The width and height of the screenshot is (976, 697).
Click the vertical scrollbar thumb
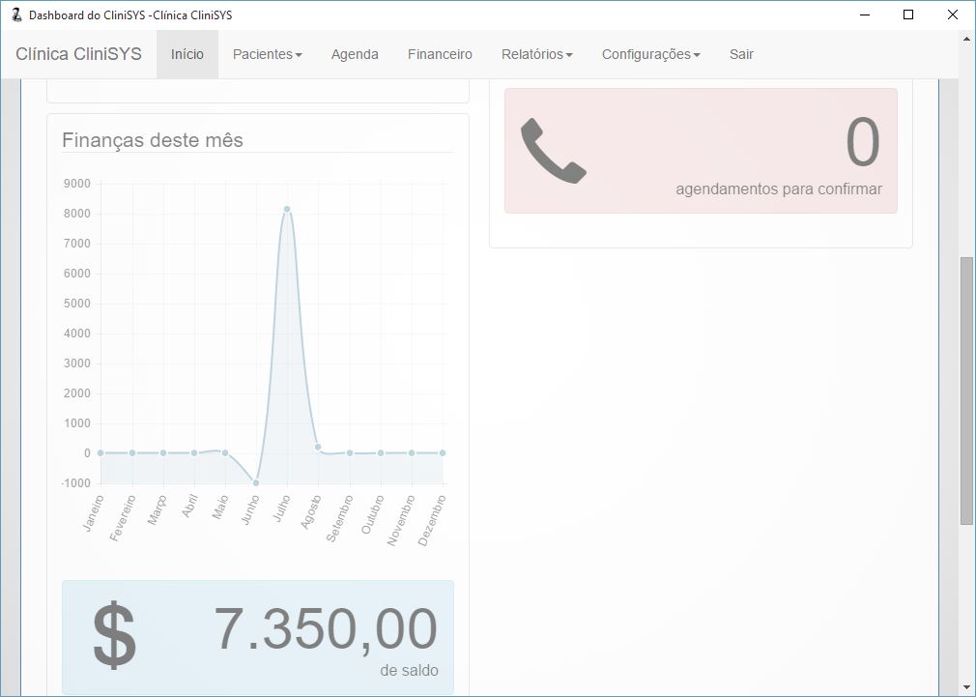[966, 391]
